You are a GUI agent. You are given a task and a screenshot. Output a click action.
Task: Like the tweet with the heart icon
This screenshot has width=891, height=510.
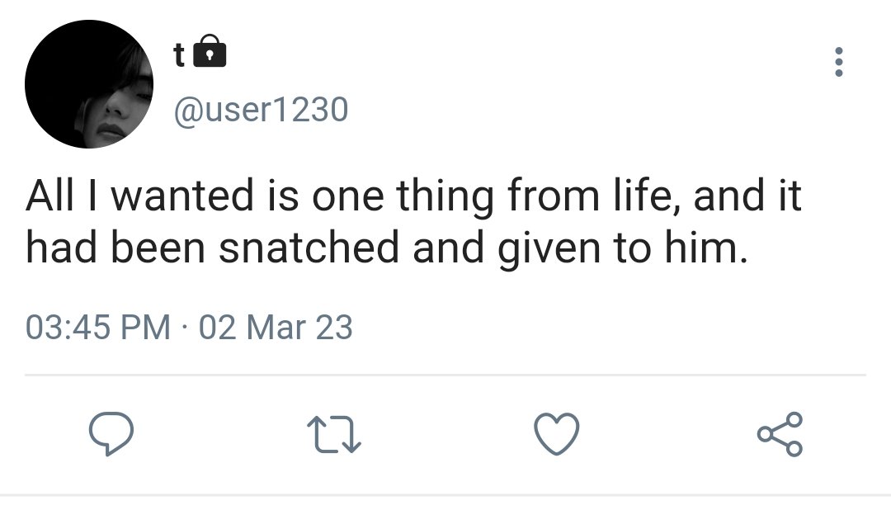557,434
